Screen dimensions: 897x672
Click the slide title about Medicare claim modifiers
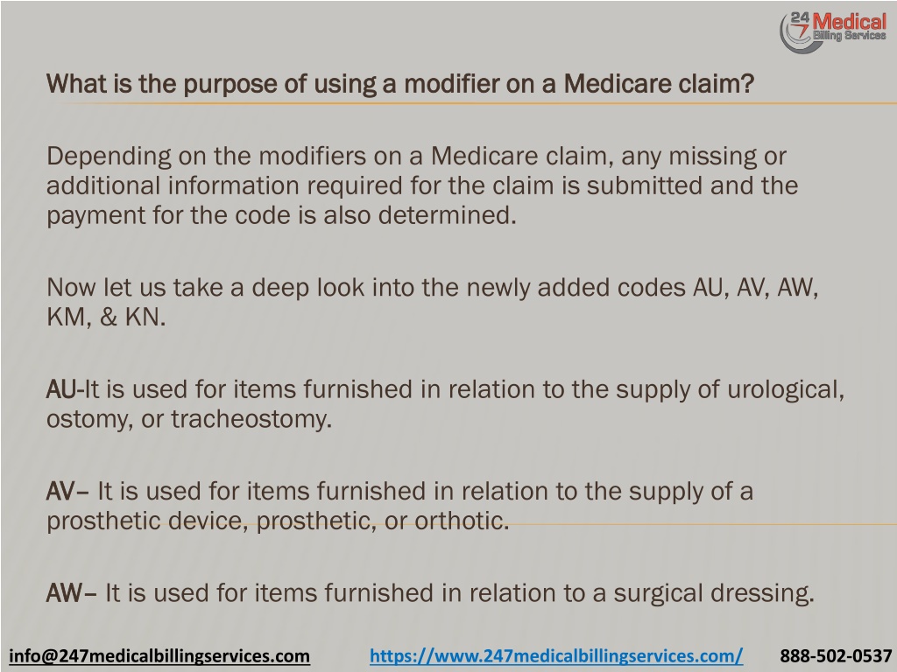coord(400,83)
